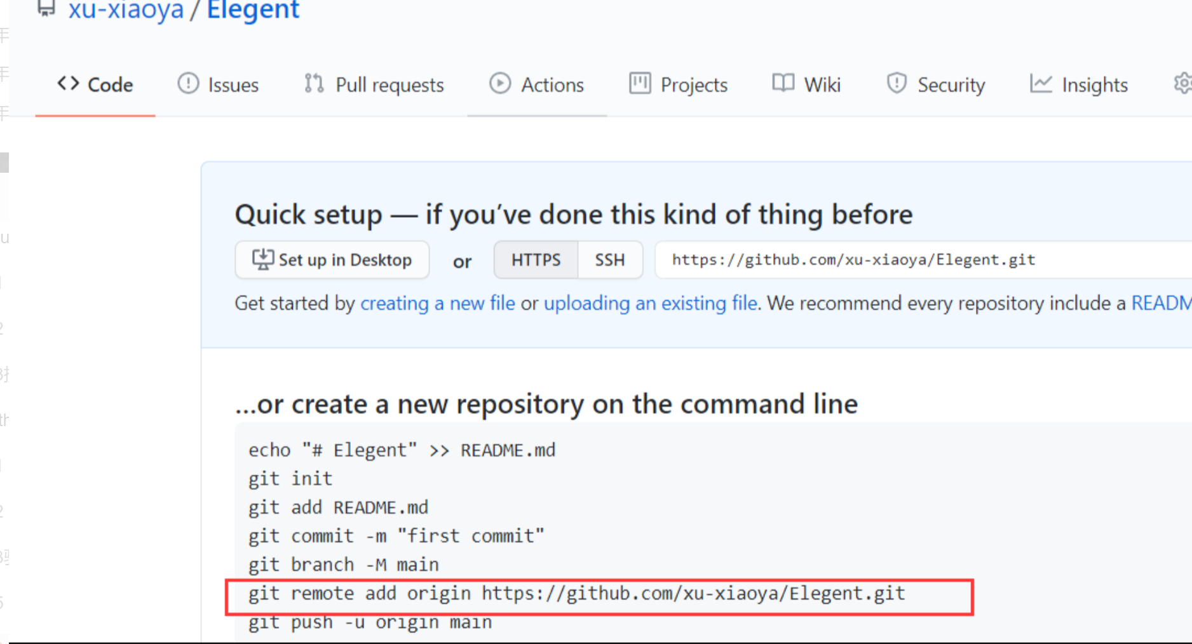Open the Wiki tab

(x=806, y=84)
